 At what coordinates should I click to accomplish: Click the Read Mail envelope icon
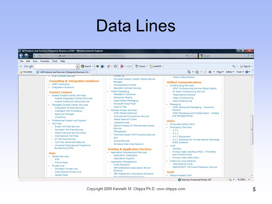coord(205,72)
